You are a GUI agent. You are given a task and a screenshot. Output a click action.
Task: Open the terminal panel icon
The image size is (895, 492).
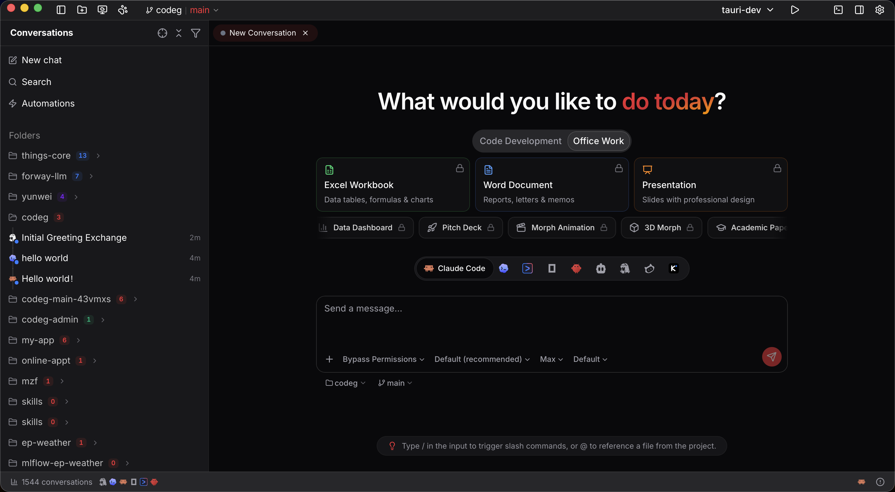tap(838, 10)
